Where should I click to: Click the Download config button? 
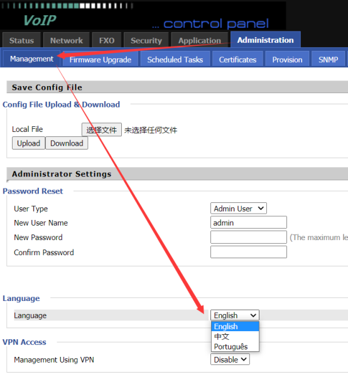(67, 143)
